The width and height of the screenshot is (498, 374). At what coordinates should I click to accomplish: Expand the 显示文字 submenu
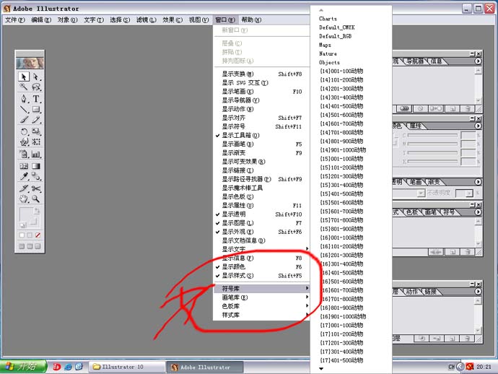(262, 249)
